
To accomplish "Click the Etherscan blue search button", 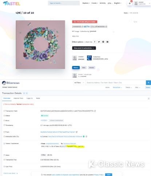I will (148, 83).
